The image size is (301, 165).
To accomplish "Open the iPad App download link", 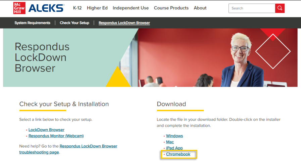I will [174, 148].
